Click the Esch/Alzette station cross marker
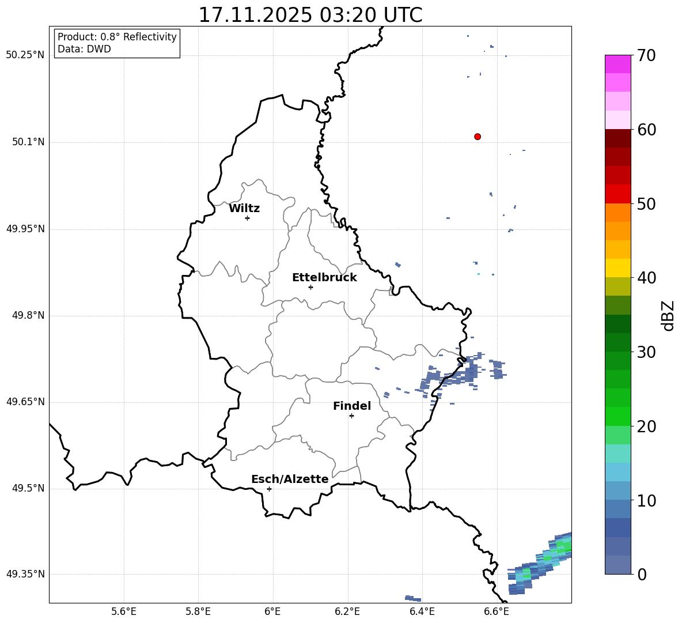Screen dimensions: 682x623 click(269, 489)
